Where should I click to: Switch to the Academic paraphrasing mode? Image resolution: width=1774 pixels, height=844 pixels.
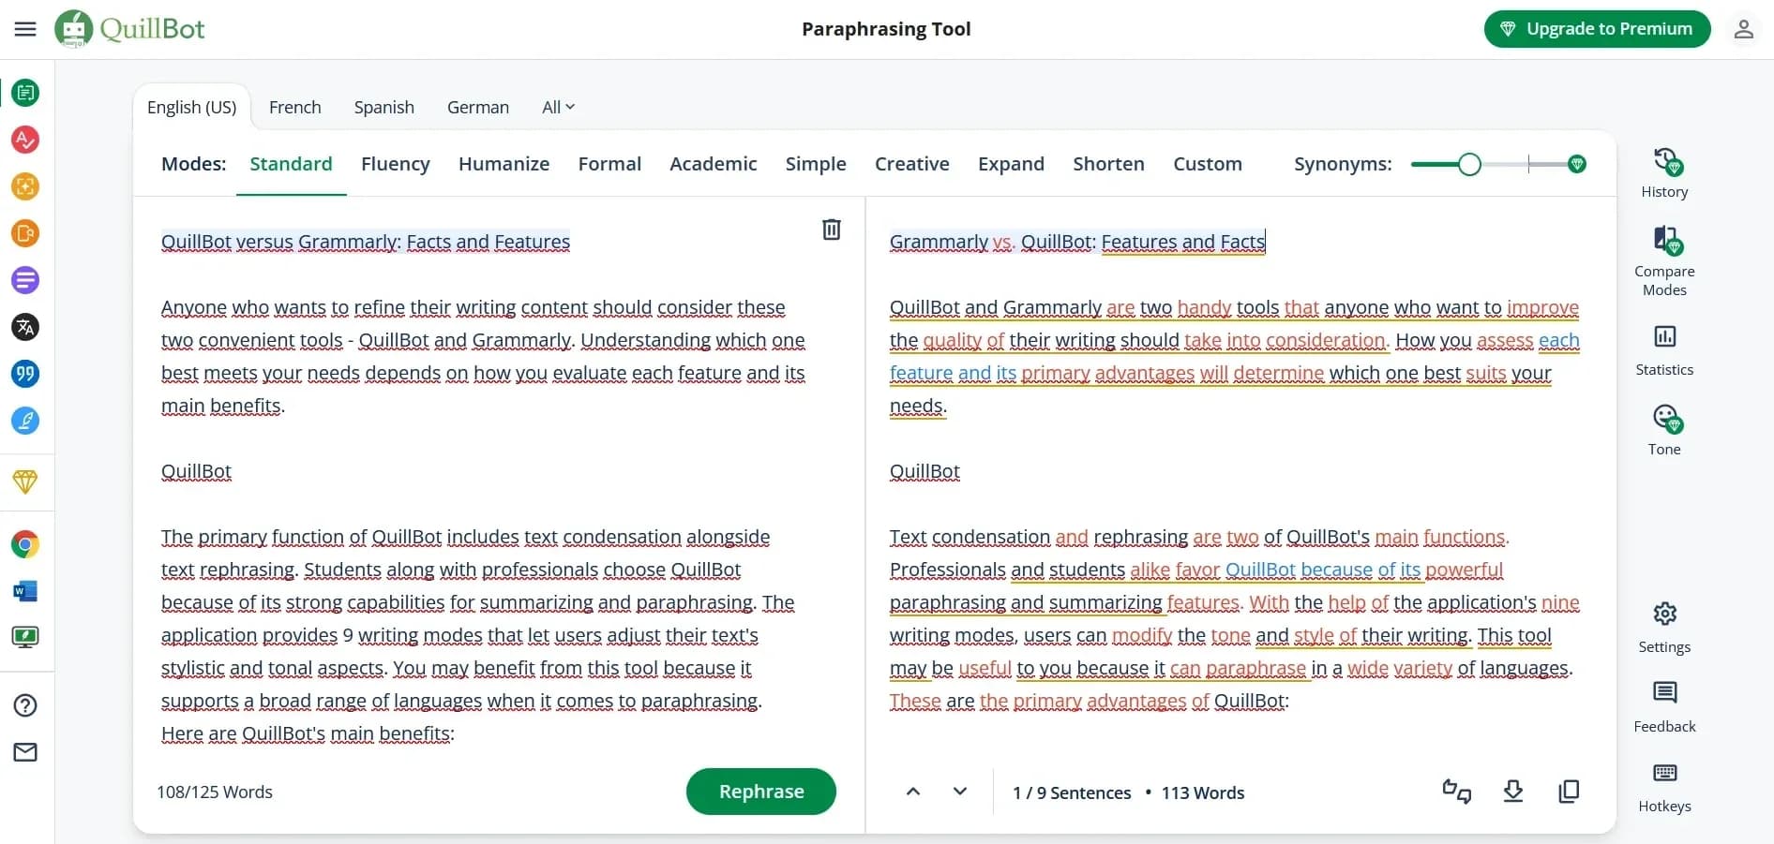tap(713, 163)
